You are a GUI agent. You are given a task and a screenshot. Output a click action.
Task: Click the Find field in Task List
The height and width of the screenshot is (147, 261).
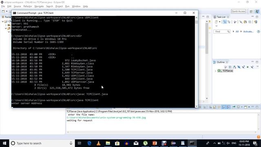222,31
